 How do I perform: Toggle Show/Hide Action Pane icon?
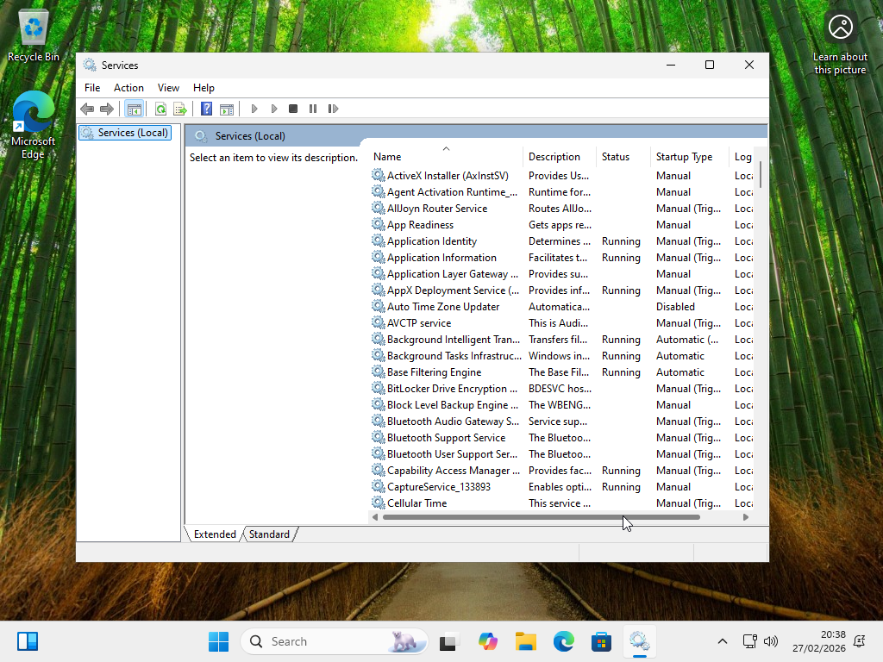(x=227, y=109)
